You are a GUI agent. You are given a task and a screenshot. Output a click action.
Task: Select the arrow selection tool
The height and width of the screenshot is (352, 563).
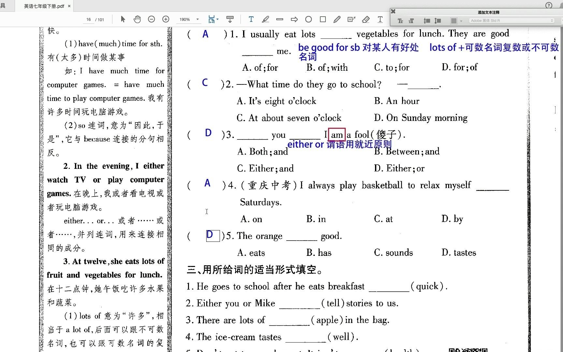(123, 19)
